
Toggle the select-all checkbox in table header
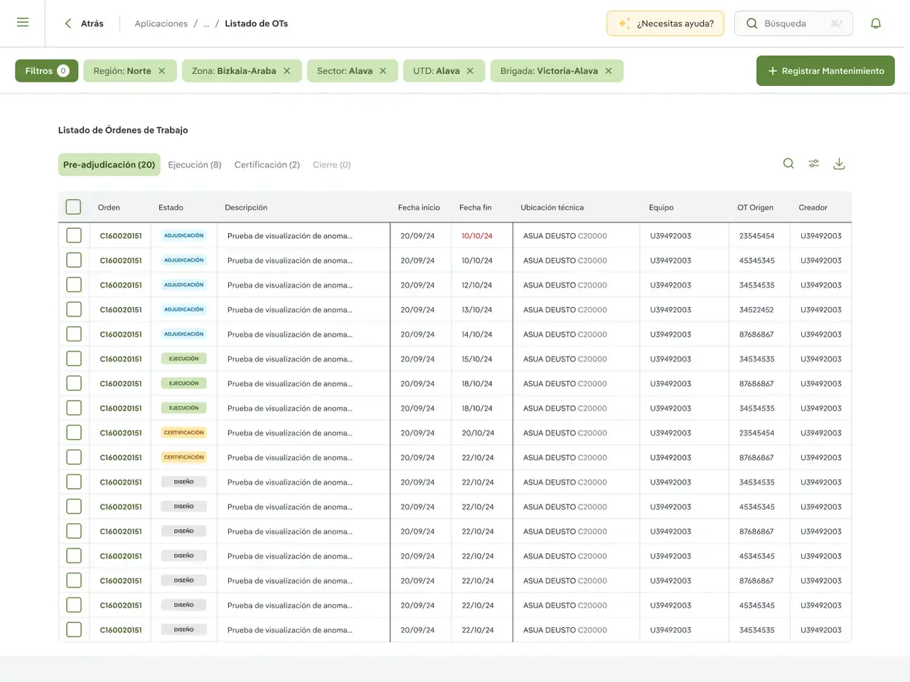pyautogui.click(x=73, y=207)
